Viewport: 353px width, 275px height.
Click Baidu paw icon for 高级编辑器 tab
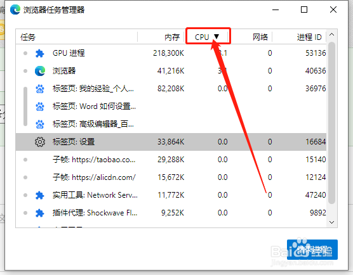pyautogui.click(x=40, y=124)
